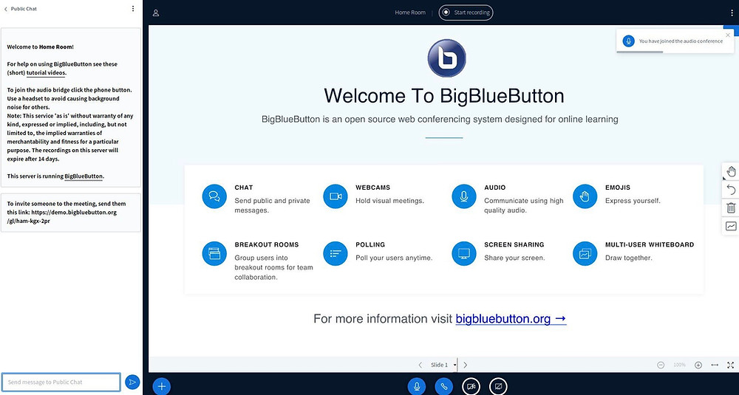
Task: Reset zoom via 100% label
Action: [679, 365]
